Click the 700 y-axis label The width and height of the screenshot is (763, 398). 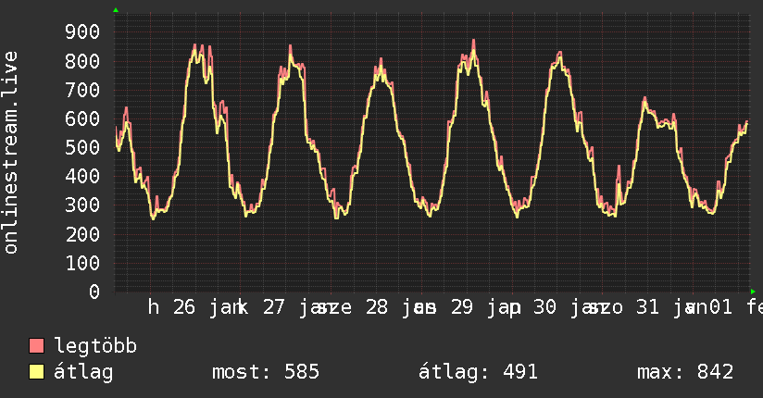click(82, 90)
